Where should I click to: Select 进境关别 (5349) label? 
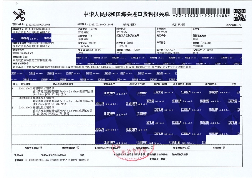click(88, 29)
